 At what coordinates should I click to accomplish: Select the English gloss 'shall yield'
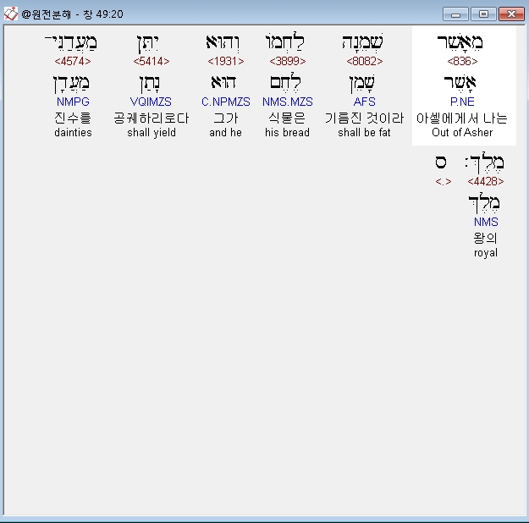pos(152,133)
